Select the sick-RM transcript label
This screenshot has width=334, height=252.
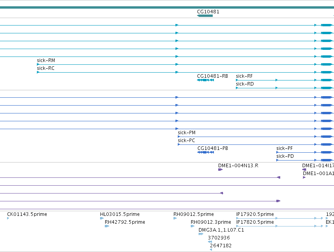(x=46, y=60)
